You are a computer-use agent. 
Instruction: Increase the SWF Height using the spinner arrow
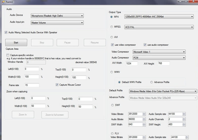pyautogui.click(x=184, y=124)
